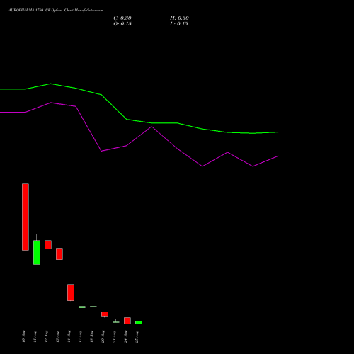The width and height of the screenshot is (354, 354).
Task: Click the 20 Aug date axis label
Action: pos(103,336)
